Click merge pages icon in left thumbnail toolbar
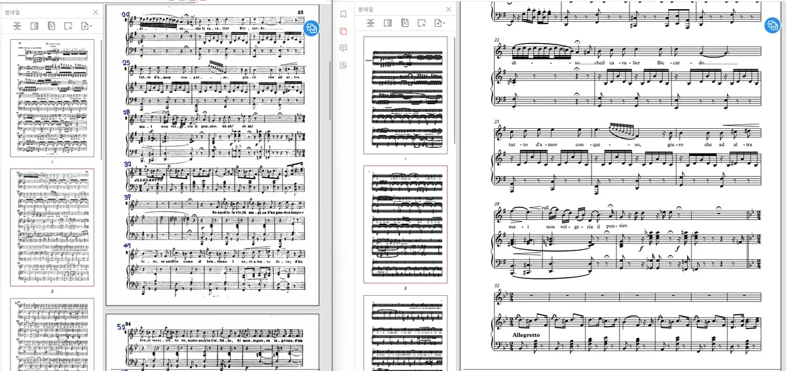 tap(17, 26)
